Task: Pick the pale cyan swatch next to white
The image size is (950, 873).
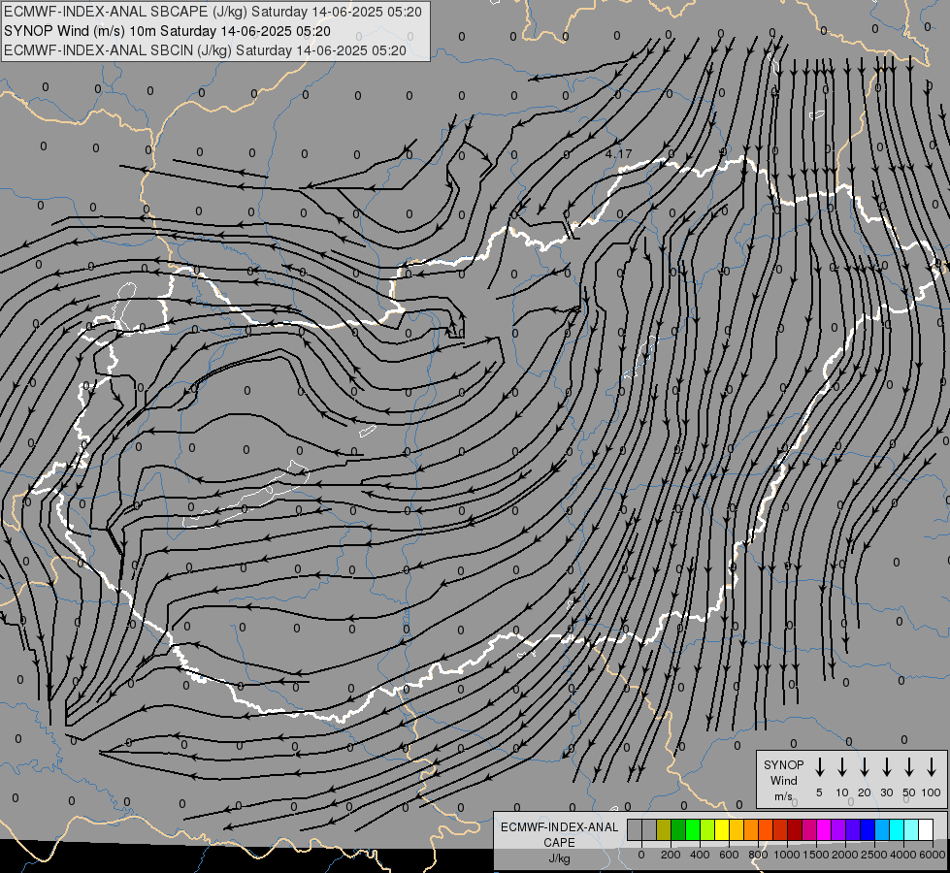Action: point(910,829)
